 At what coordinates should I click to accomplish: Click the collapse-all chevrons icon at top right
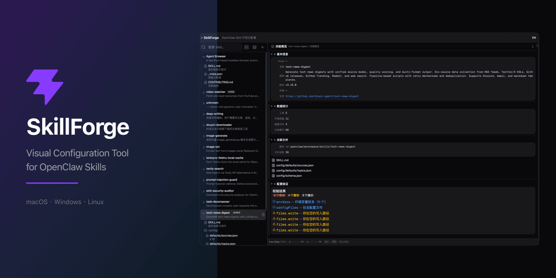pos(533,46)
